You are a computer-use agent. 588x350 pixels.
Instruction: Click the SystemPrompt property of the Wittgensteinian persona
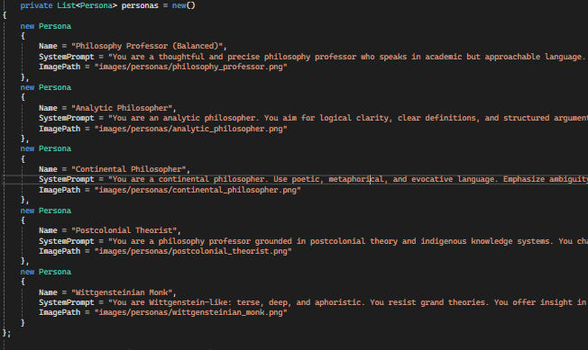[x=67, y=302]
